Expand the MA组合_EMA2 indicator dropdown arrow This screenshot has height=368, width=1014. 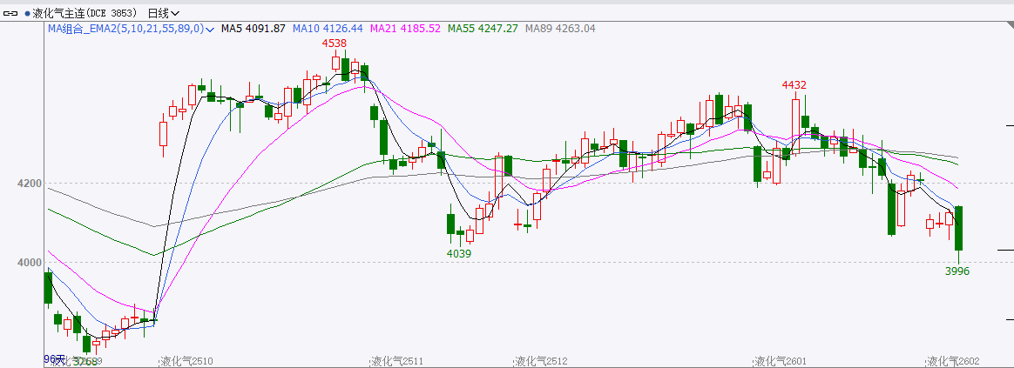coord(210,29)
